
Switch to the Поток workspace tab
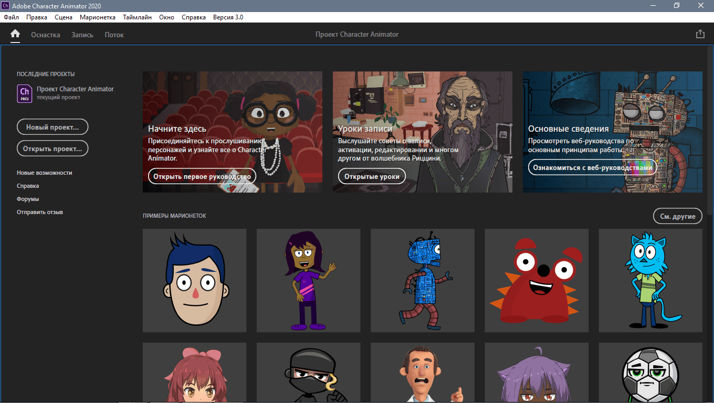pyautogui.click(x=114, y=35)
